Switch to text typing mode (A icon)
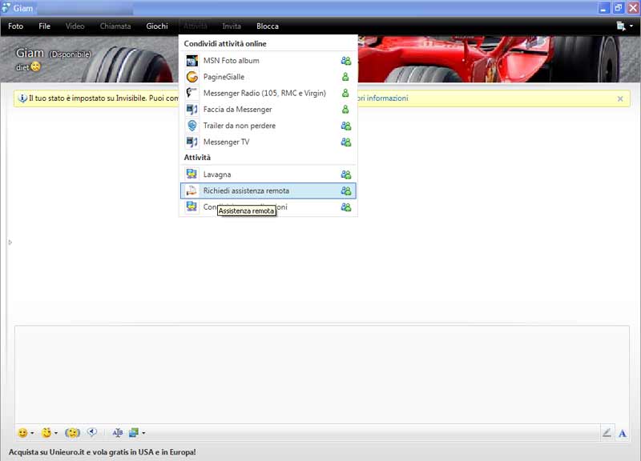This screenshot has width=641, height=461. [x=623, y=433]
